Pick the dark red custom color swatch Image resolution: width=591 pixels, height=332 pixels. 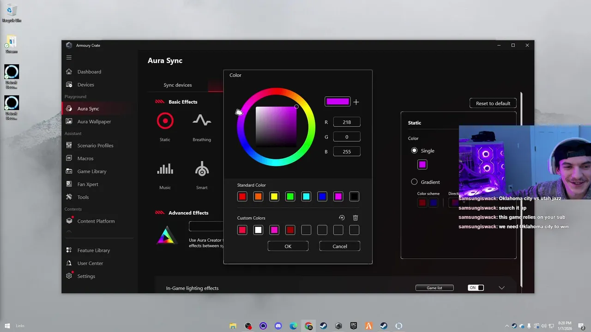(290, 230)
